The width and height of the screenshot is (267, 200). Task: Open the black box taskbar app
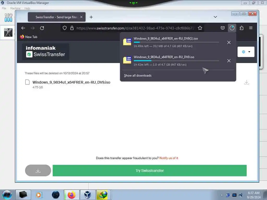23,195
